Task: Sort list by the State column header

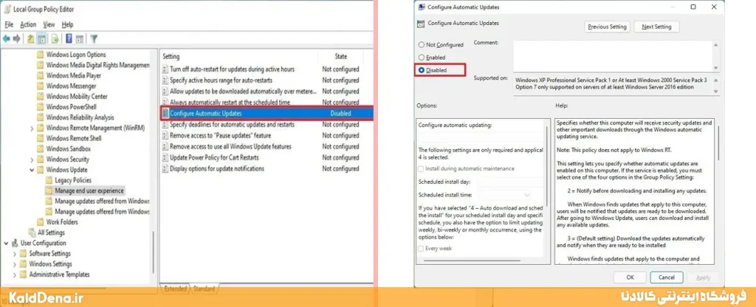Action: pos(341,56)
